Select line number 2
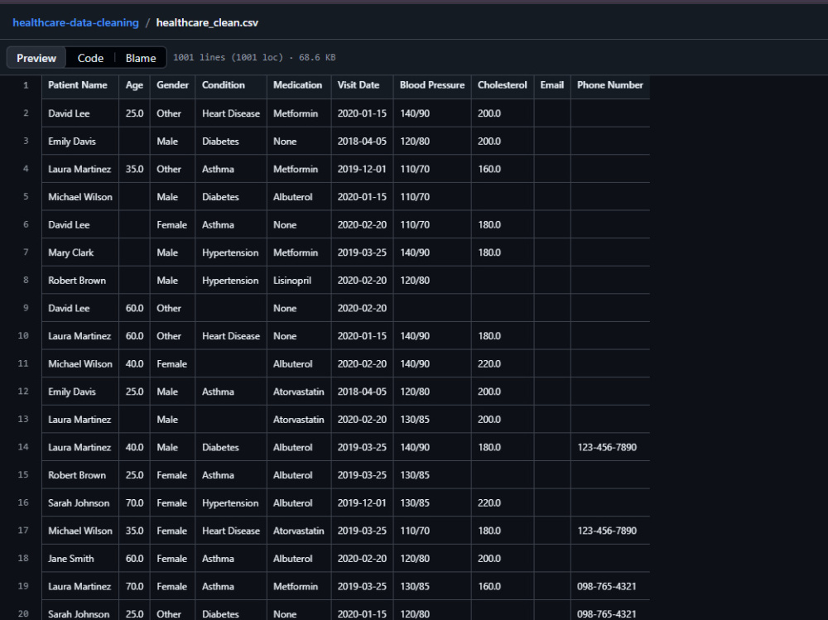Image resolution: width=828 pixels, height=620 pixels. (x=26, y=113)
